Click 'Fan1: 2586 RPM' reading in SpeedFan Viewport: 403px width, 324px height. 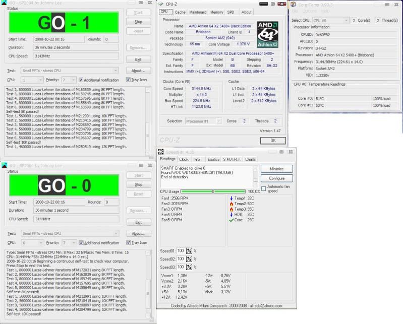click(x=175, y=198)
